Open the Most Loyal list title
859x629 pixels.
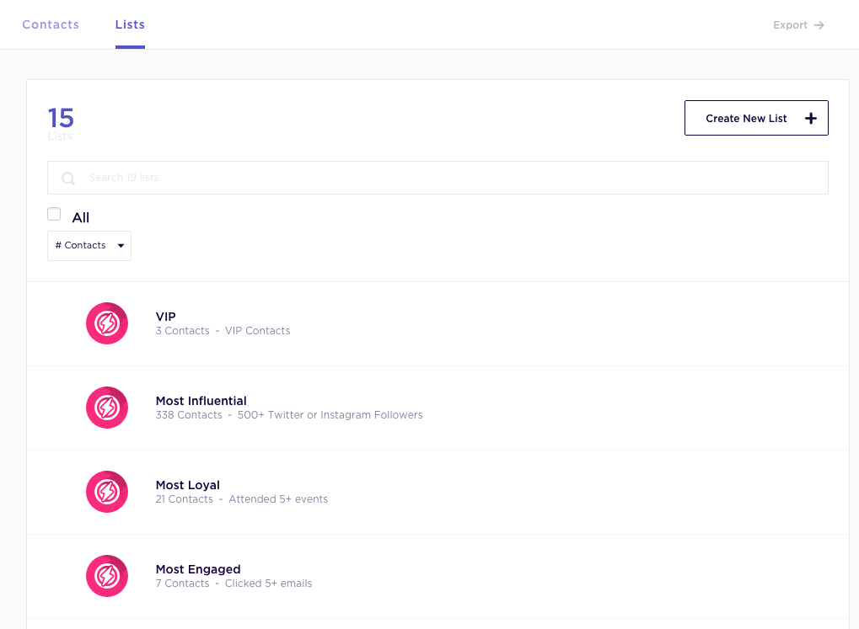(187, 485)
